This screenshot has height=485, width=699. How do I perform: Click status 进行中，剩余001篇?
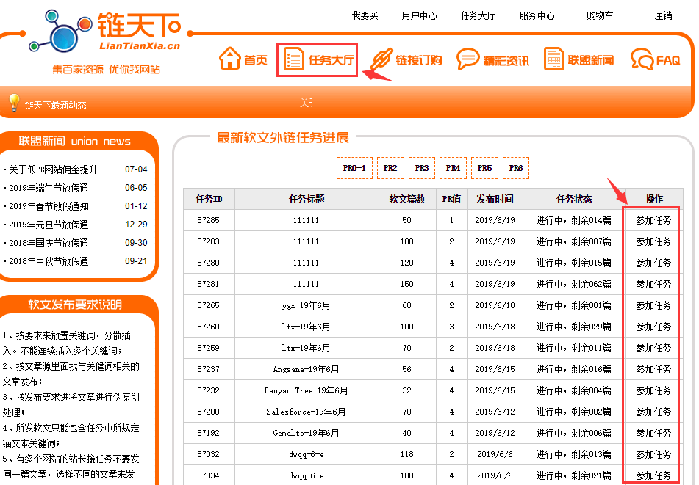(x=573, y=306)
